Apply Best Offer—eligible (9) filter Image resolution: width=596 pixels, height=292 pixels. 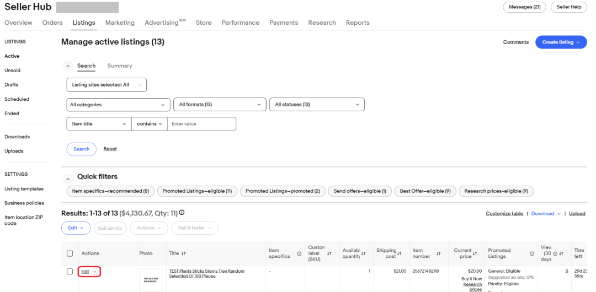[425, 191]
